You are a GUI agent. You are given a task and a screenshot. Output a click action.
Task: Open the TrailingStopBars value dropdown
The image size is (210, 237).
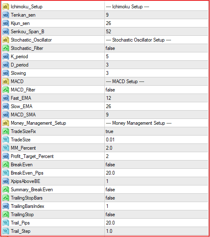click(157, 198)
